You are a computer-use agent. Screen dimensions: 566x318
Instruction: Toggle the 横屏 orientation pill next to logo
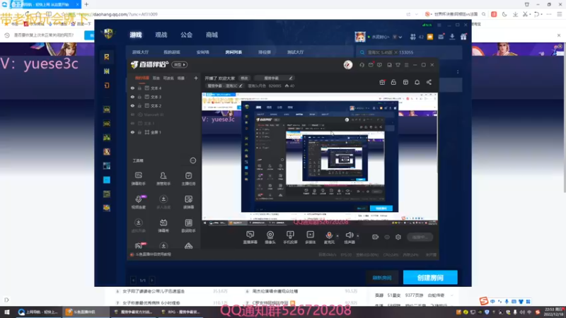180,64
